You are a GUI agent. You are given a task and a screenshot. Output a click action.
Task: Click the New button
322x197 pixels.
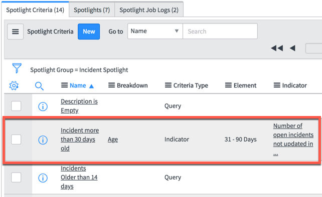tap(89, 31)
